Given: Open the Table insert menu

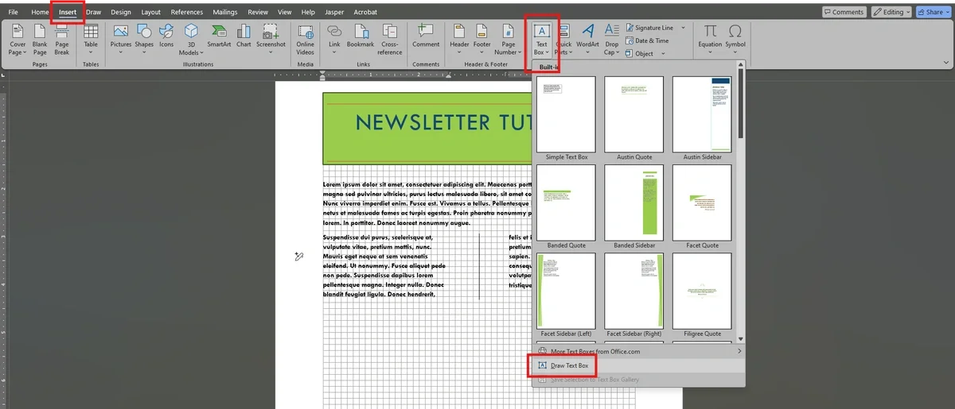Looking at the screenshot, I should 91,38.
